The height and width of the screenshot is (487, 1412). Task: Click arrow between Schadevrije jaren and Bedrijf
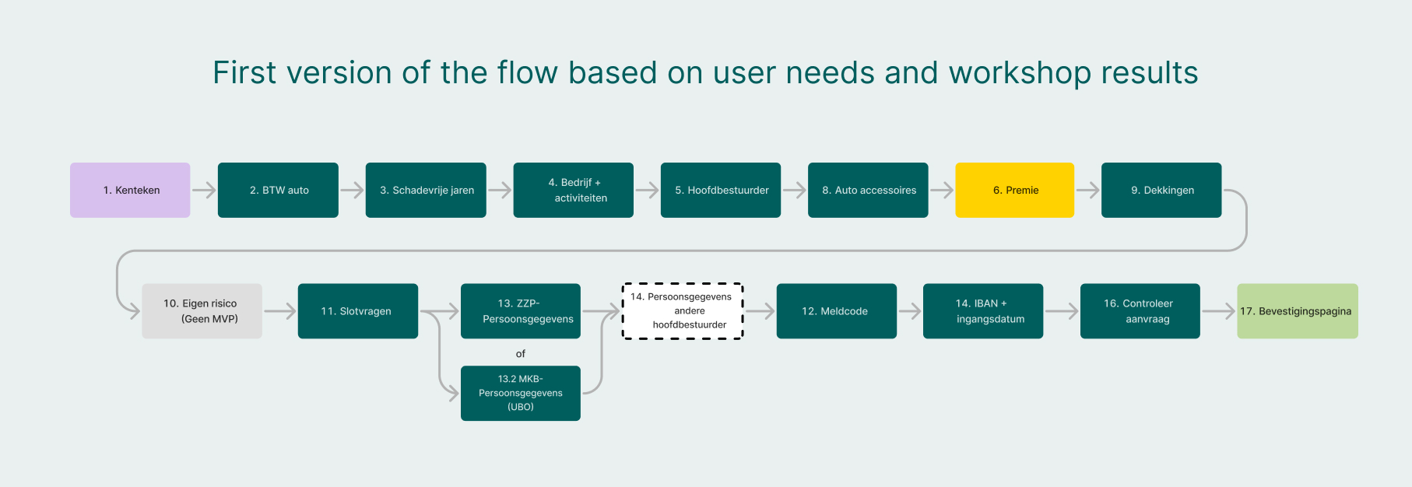[x=500, y=190]
